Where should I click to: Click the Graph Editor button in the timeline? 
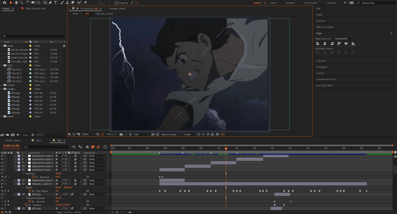click(105, 147)
